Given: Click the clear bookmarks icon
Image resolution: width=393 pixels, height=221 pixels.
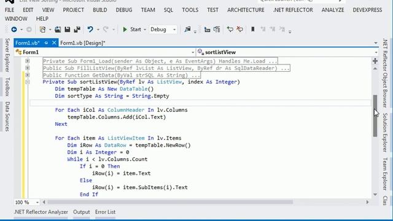Looking at the screenshot, I should coord(282,29).
